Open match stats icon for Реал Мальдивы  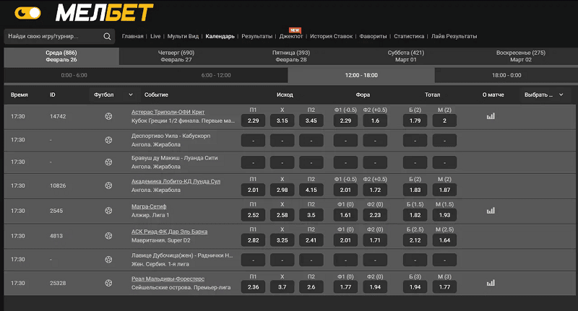tap(491, 283)
